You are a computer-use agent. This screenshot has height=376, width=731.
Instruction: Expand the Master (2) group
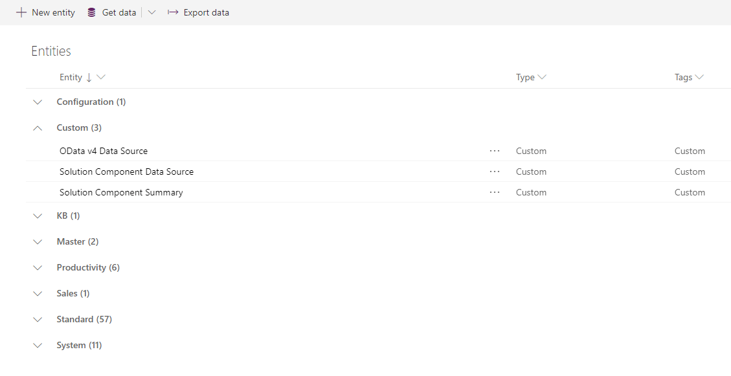(38, 242)
